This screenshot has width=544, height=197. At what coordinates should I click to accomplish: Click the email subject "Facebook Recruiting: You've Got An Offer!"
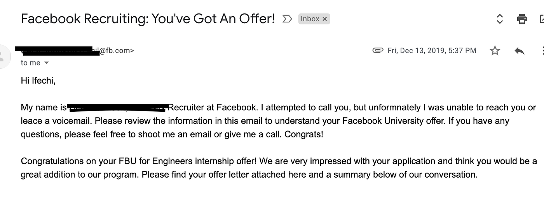pos(148,19)
